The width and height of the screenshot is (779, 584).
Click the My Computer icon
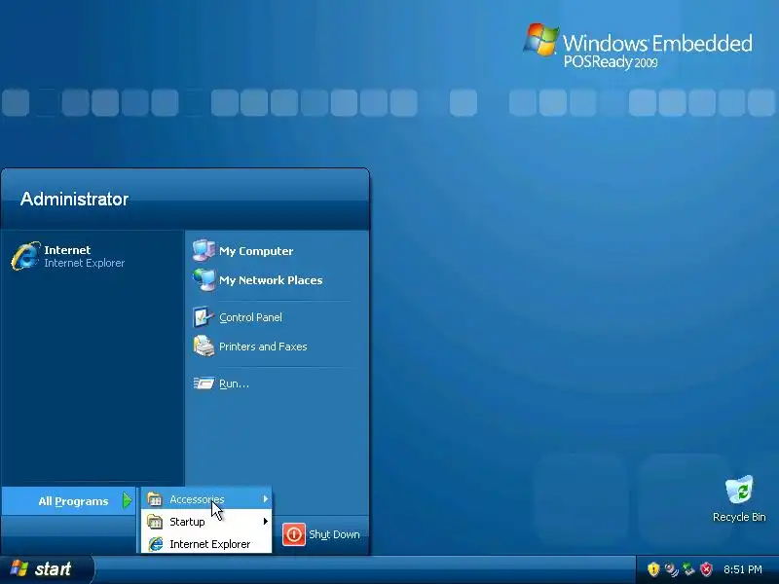204,251
